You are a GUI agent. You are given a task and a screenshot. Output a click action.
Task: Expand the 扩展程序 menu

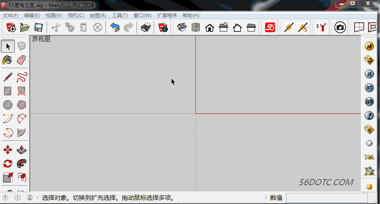(167, 16)
